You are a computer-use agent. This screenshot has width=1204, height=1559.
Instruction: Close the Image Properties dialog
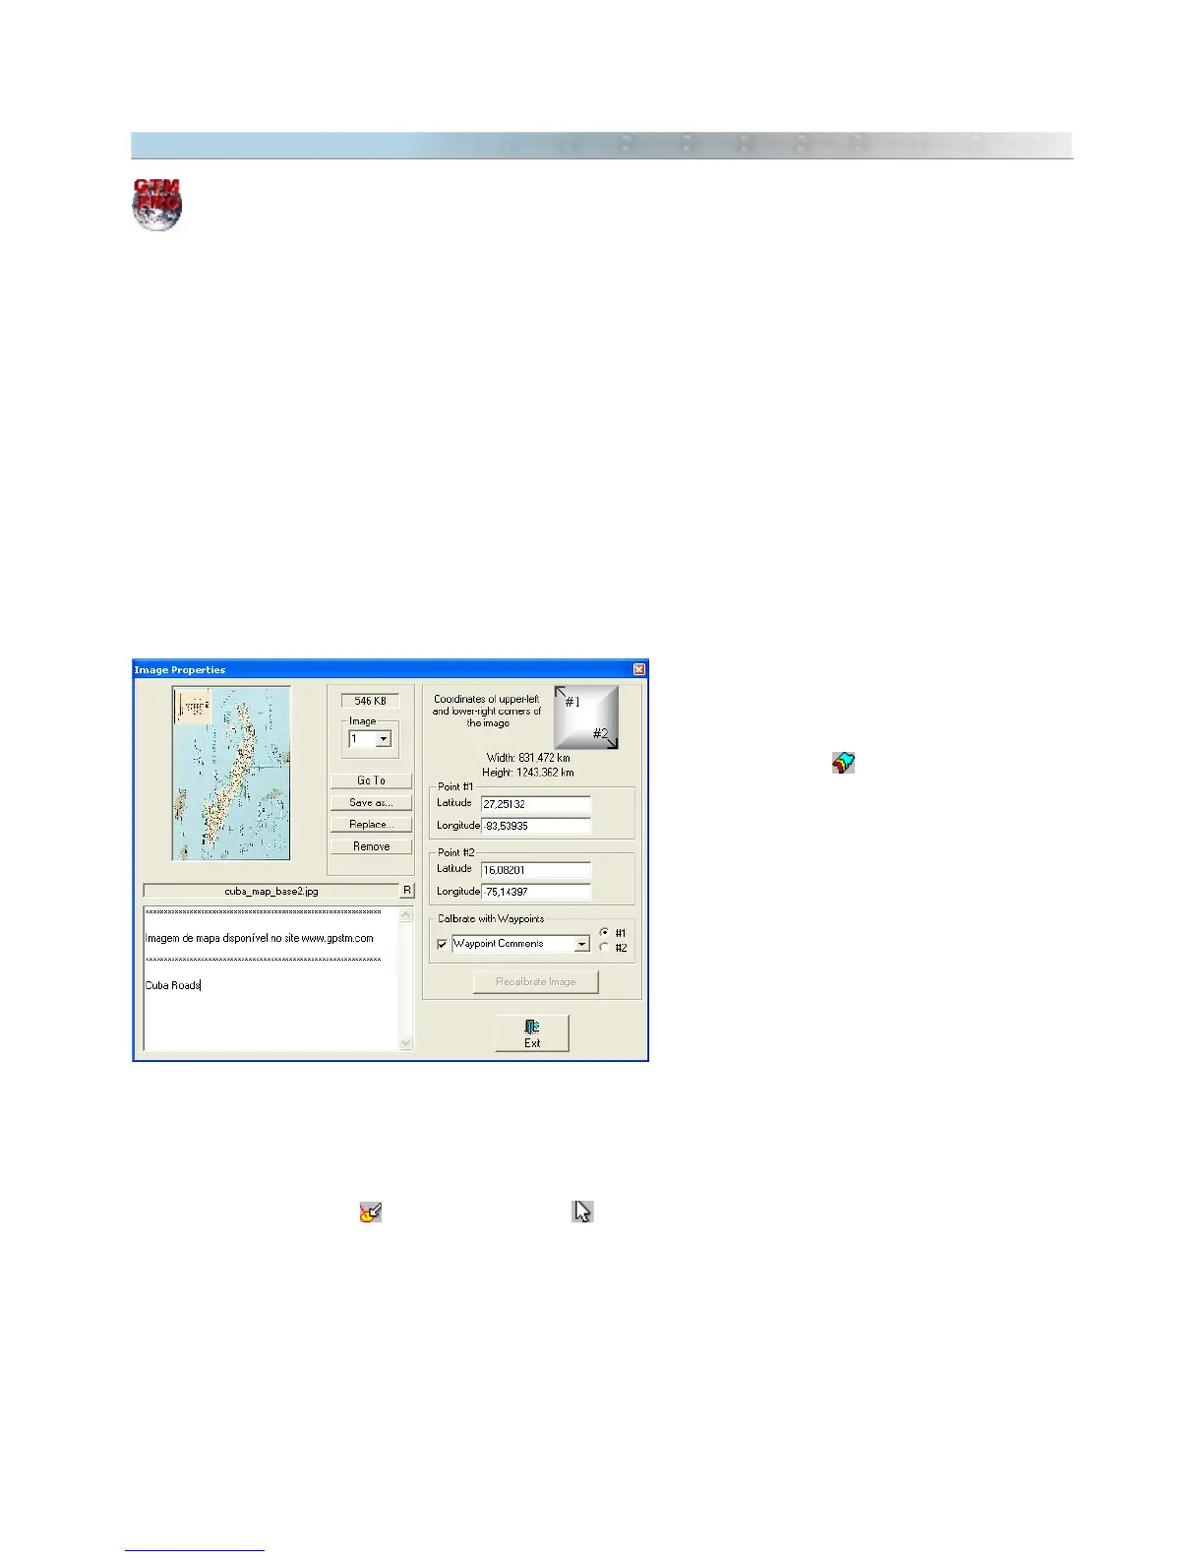point(639,669)
